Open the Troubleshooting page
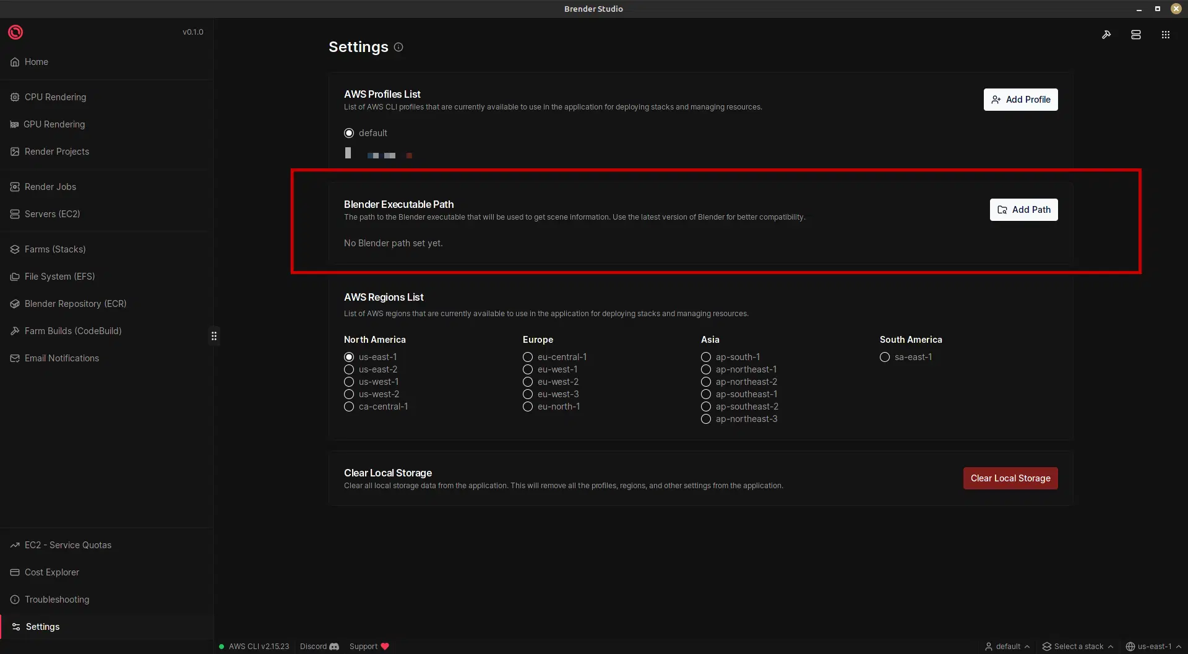1188x654 pixels. [x=56, y=600]
